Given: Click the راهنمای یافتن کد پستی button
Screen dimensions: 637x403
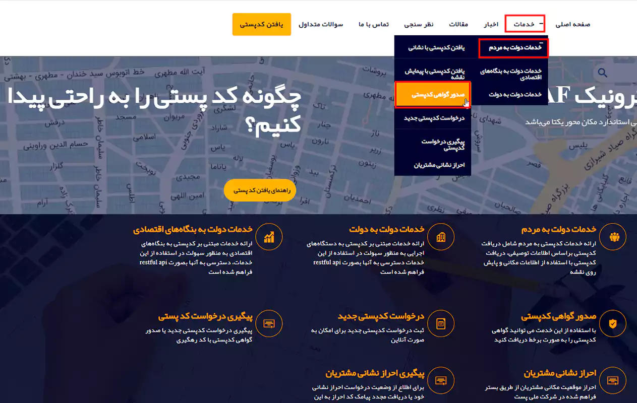Looking at the screenshot, I should [260, 190].
